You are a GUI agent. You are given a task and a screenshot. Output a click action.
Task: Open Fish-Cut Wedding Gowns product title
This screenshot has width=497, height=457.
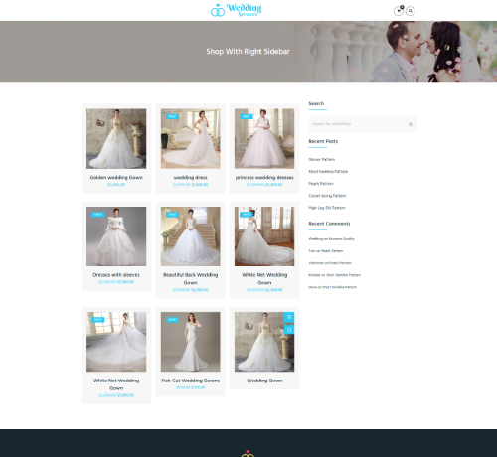click(191, 381)
